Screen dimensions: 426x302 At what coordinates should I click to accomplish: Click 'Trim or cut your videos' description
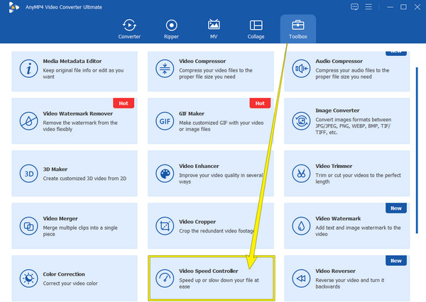(x=358, y=178)
